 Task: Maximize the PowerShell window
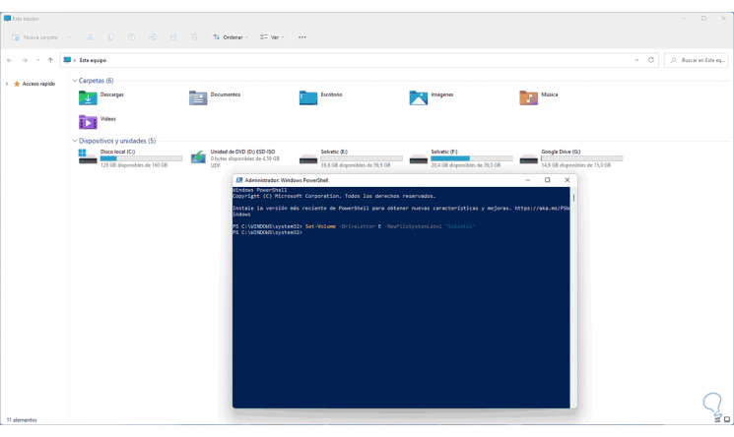(547, 180)
